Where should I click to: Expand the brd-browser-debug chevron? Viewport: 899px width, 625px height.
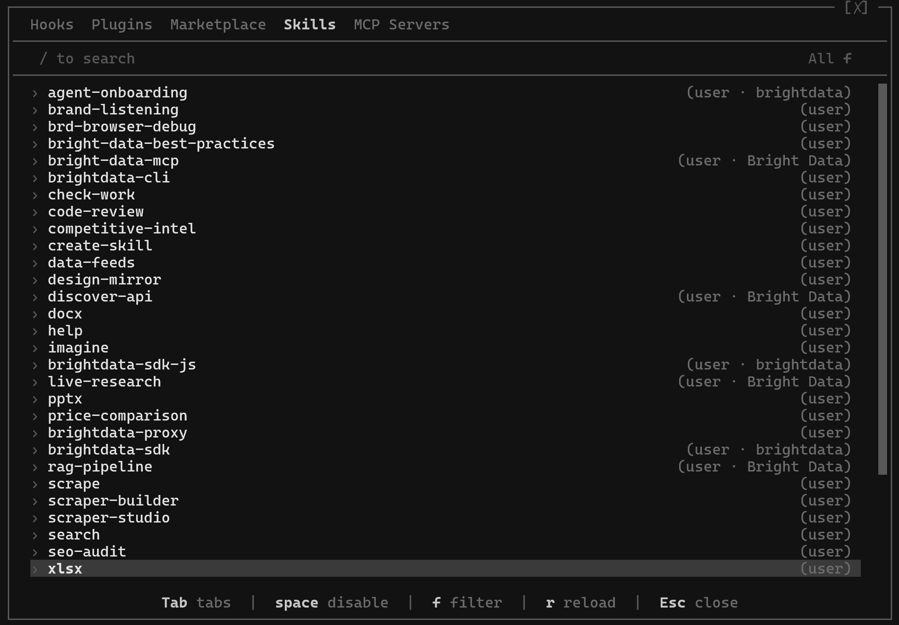point(35,127)
